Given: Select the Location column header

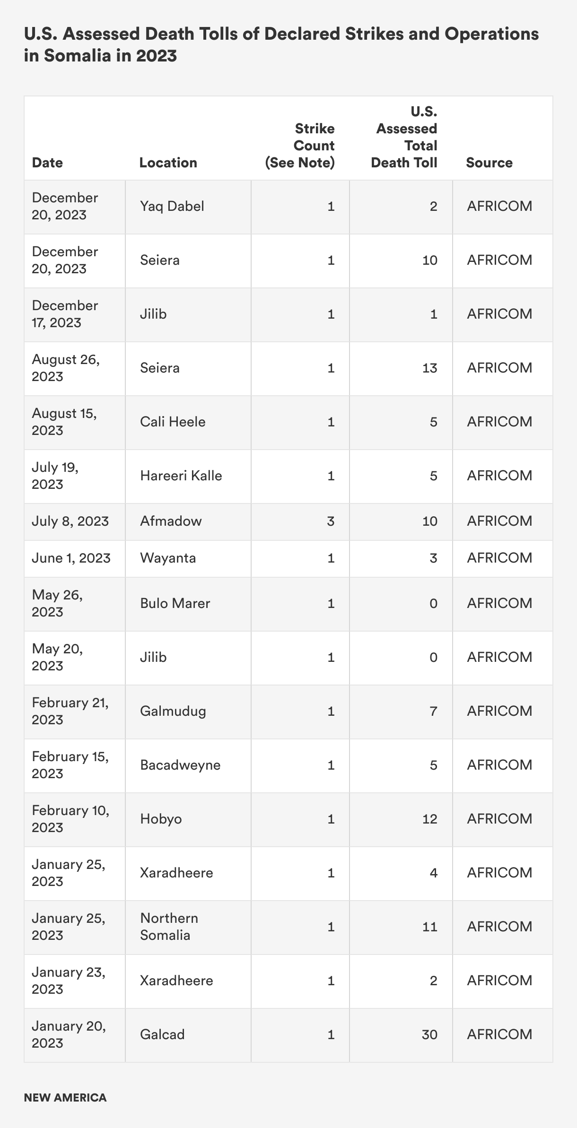Looking at the screenshot, I should tap(168, 163).
